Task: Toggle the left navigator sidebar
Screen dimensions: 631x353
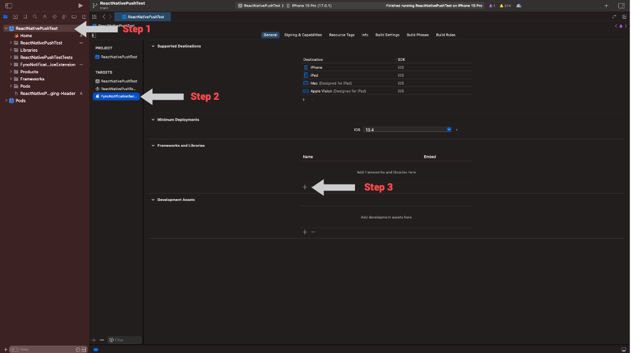Action: (x=9, y=5)
